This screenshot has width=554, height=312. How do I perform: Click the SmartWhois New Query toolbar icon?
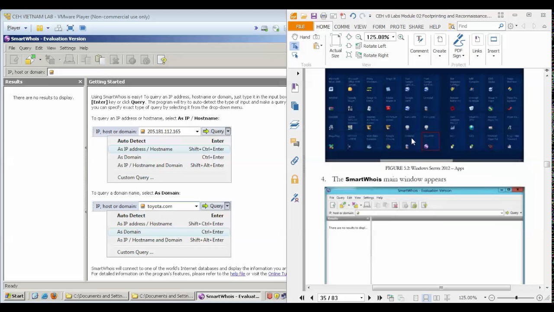coord(14,60)
